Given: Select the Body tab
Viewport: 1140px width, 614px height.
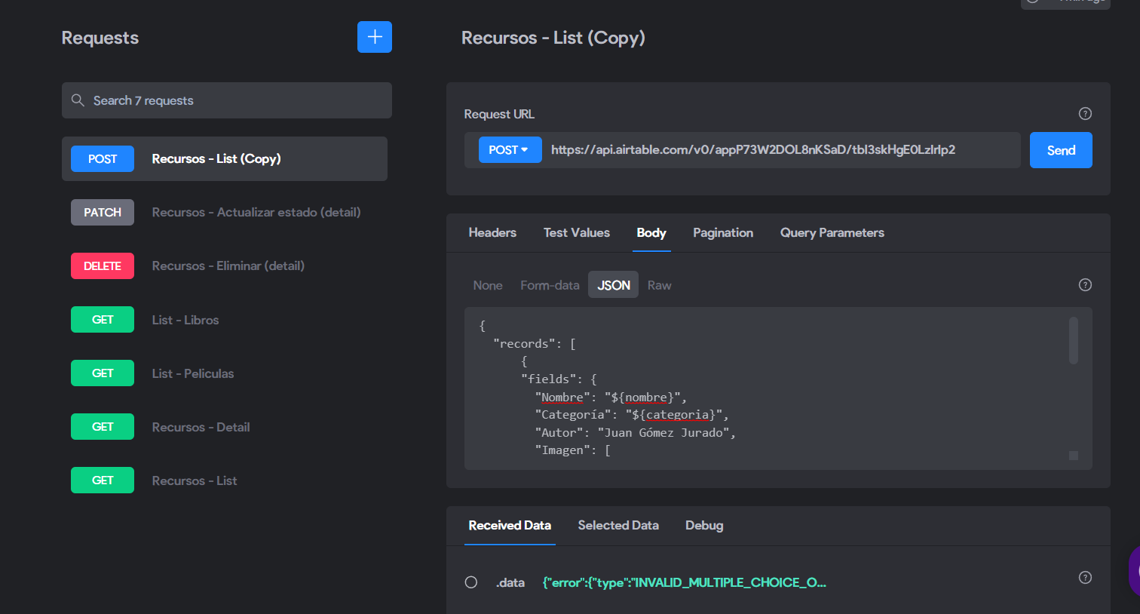Looking at the screenshot, I should coord(651,232).
